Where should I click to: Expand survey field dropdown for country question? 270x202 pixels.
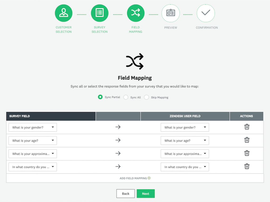coord(33,167)
